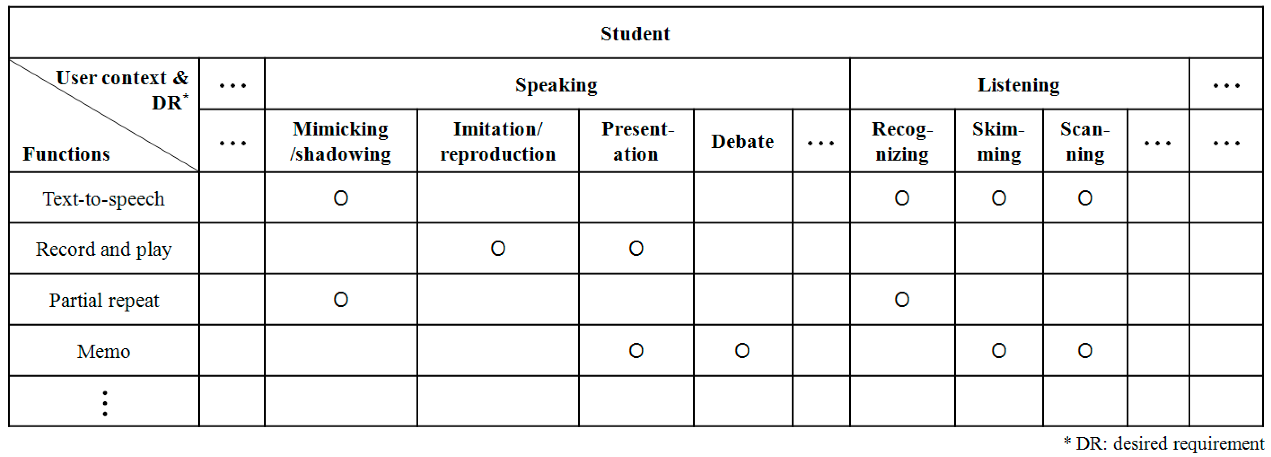The width and height of the screenshot is (1271, 457).
Task: Click the circle for Text-to-speech under Scanning
Action: click(x=1085, y=198)
